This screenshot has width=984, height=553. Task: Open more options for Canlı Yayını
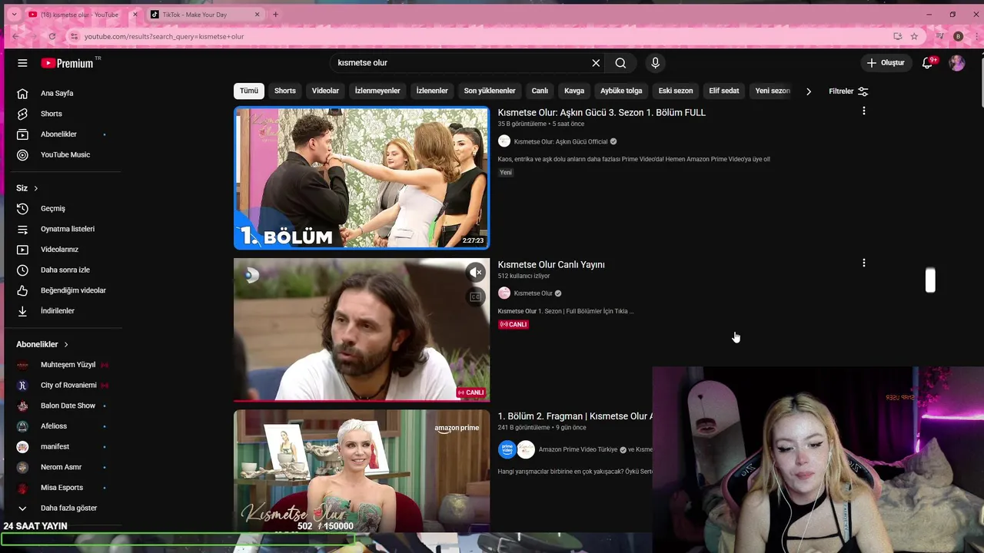[864, 263]
